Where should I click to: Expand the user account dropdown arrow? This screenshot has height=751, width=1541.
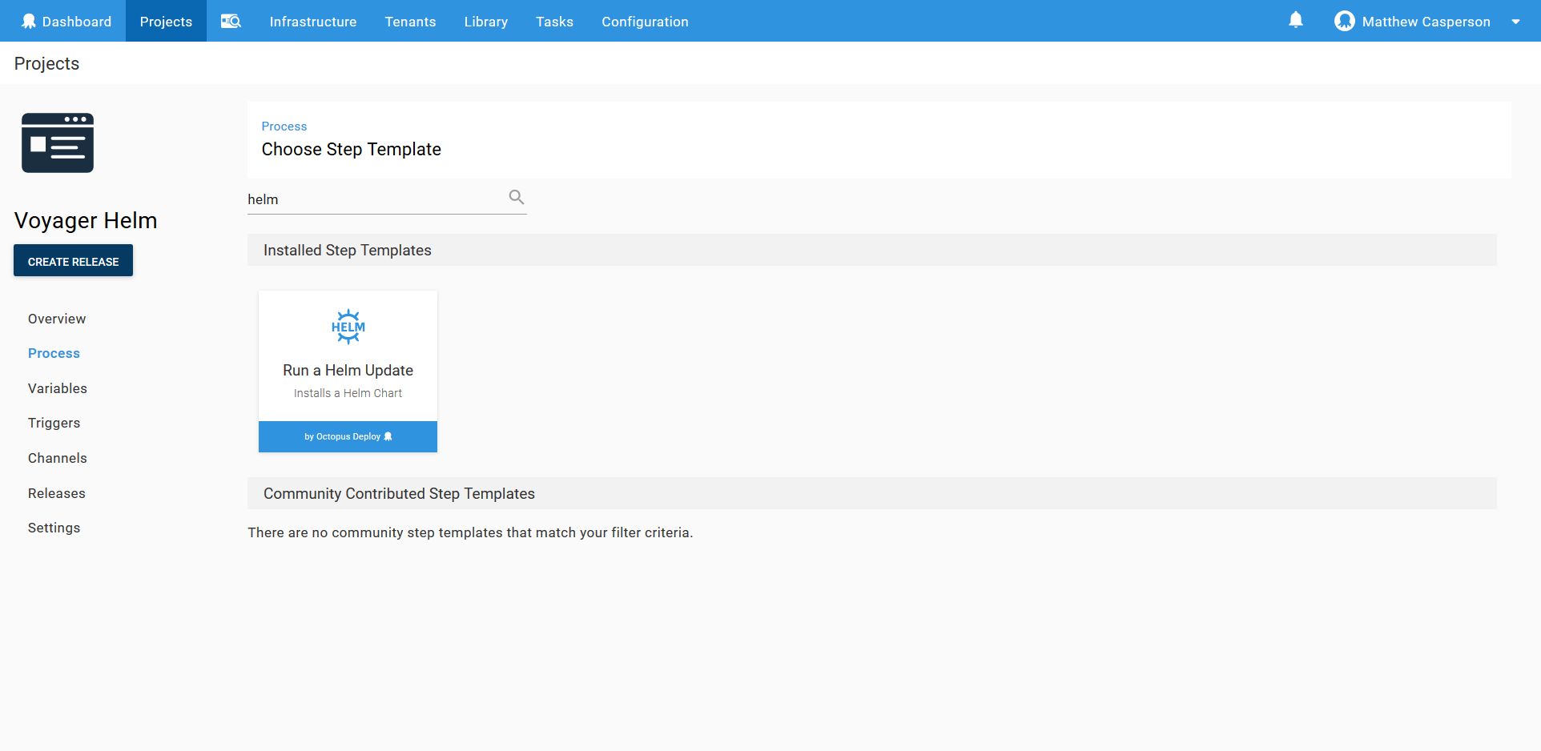pyautogui.click(x=1515, y=22)
